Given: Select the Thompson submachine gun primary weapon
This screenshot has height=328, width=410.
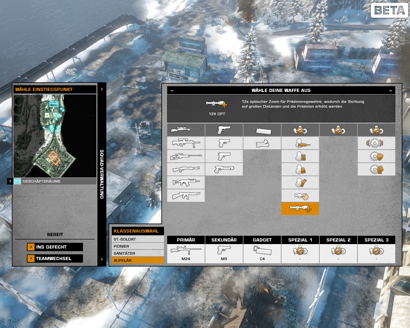Looking at the screenshot, I should tap(186, 195).
